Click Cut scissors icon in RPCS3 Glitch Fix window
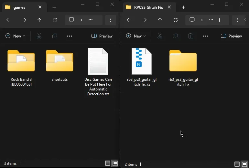Image resolution: width=249 pixels, height=168 pixels. point(160,36)
